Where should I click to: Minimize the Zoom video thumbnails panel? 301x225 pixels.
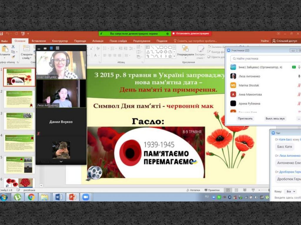tap(39, 49)
